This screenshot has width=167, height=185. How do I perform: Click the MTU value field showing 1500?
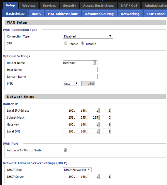[88, 84]
